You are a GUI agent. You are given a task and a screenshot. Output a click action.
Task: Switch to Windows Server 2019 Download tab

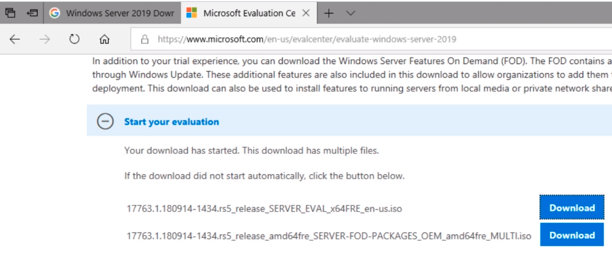point(112,13)
